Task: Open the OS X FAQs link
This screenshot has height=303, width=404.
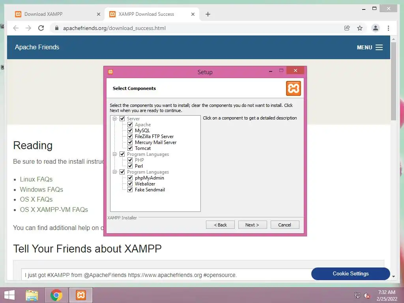Action: pyautogui.click(x=36, y=199)
